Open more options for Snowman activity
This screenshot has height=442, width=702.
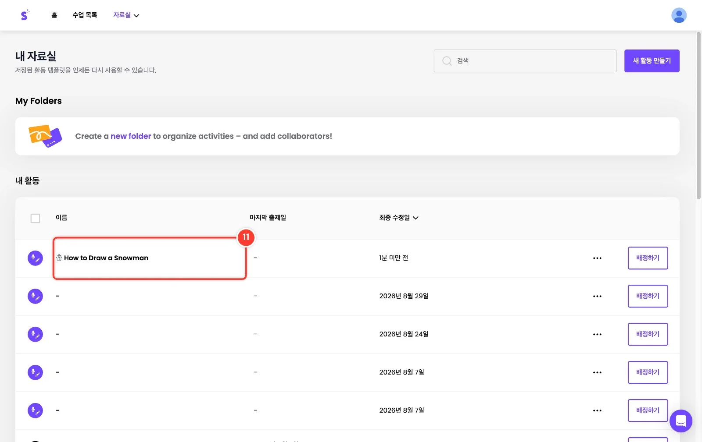point(597,258)
